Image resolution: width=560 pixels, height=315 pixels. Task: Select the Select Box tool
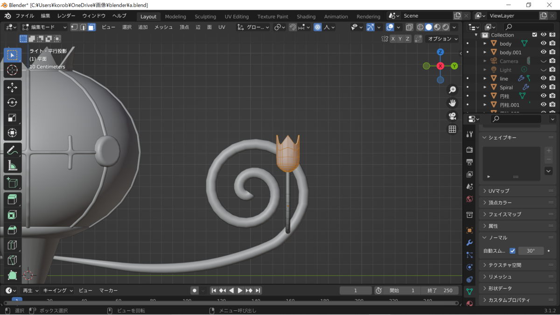(13, 55)
